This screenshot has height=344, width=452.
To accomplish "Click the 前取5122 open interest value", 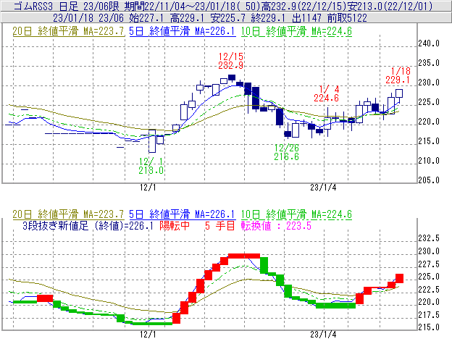I will point(347,18).
